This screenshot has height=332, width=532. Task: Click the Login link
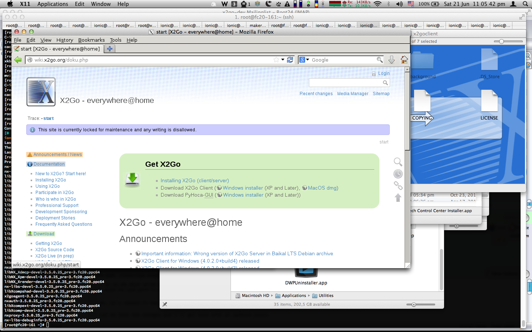[x=384, y=73]
